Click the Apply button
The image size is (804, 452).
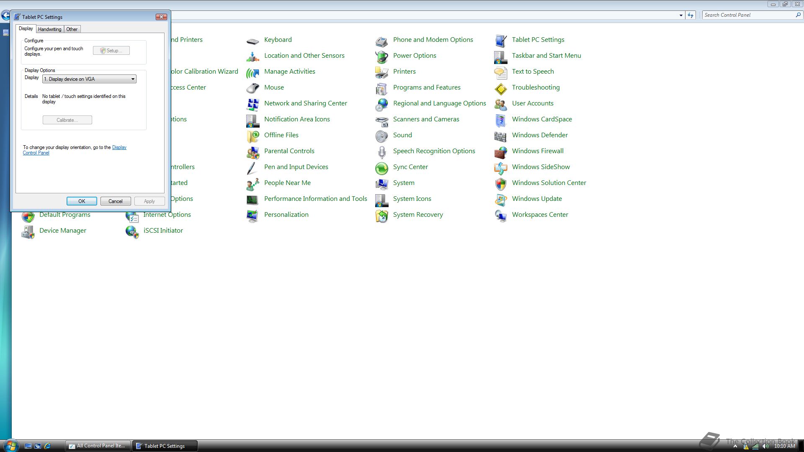(x=149, y=201)
